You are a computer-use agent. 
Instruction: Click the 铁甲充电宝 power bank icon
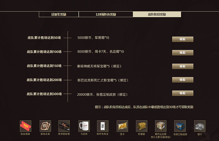click(102, 126)
